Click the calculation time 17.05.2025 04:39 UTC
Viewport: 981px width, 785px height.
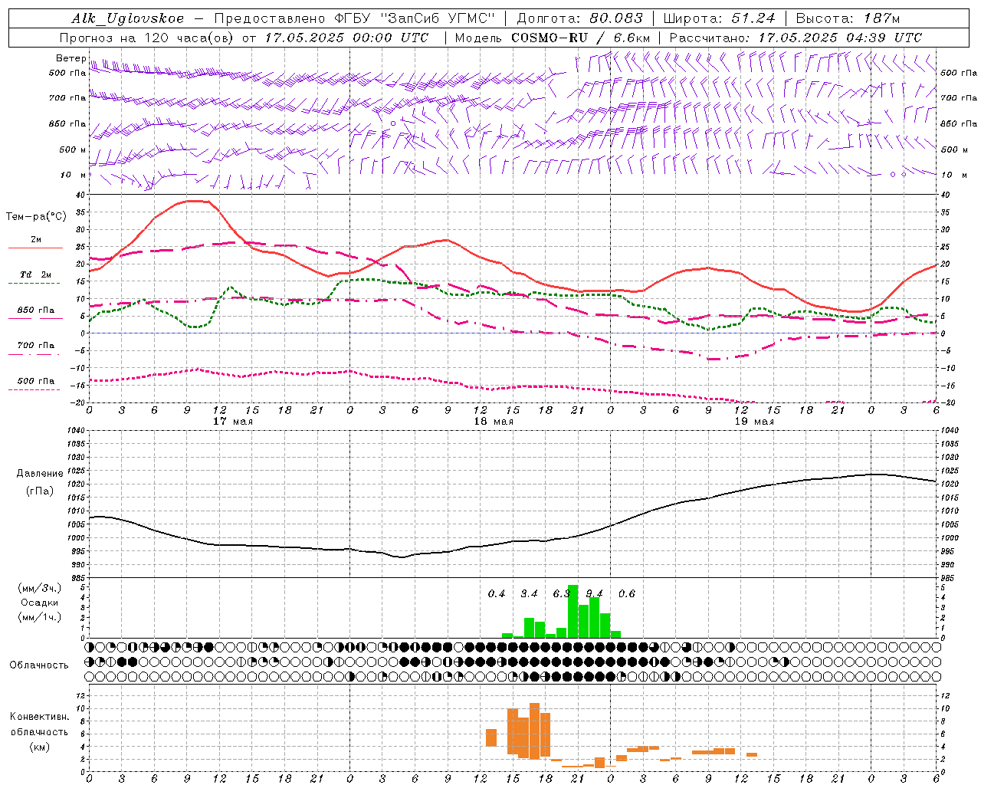click(x=840, y=37)
